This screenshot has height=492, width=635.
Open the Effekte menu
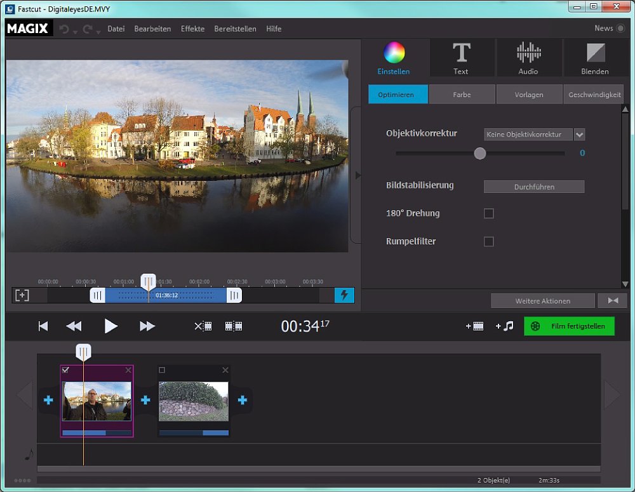192,29
